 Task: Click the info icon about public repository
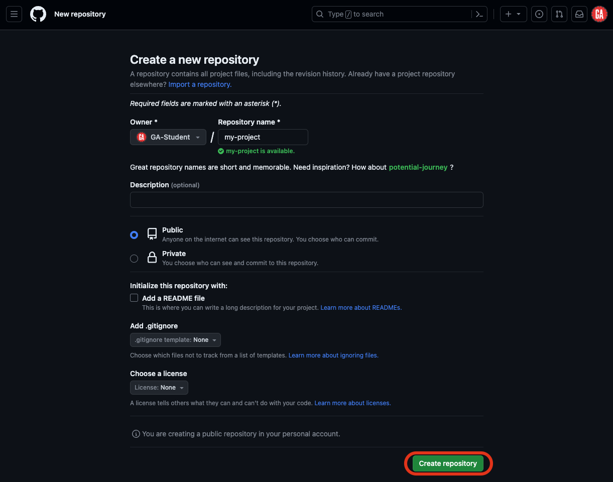[x=136, y=433]
